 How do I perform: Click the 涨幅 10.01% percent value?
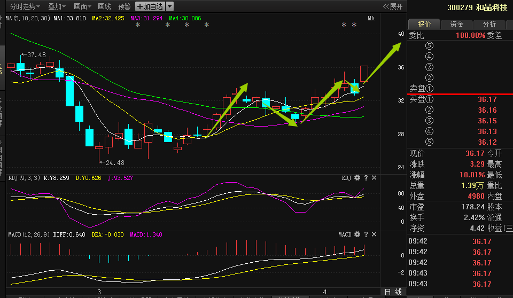pyautogui.click(x=472, y=175)
